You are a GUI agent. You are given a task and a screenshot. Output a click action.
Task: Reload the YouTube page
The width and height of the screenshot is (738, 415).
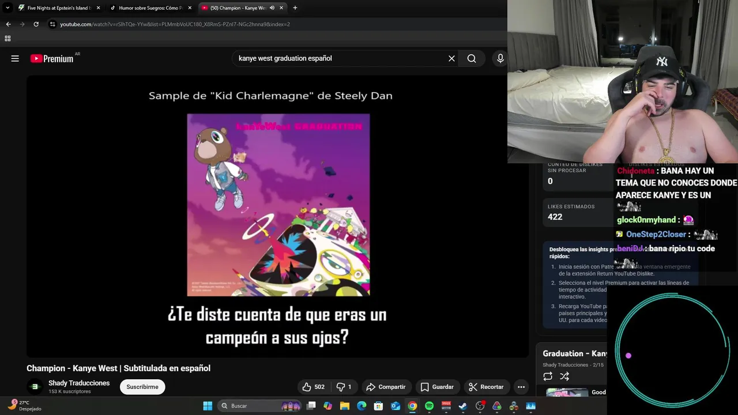(x=36, y=24)
